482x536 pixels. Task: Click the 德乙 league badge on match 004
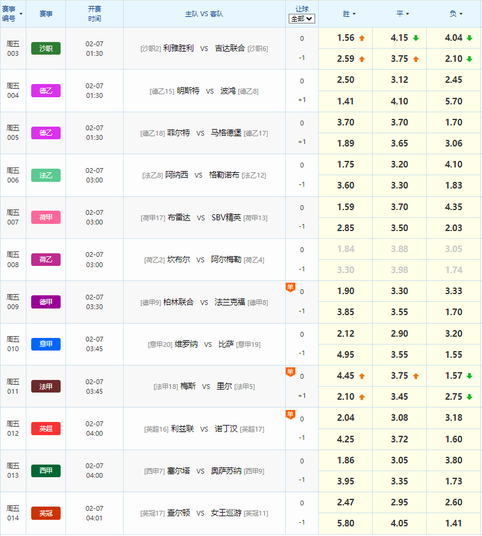pyautogui.click(x=46, y=90)
